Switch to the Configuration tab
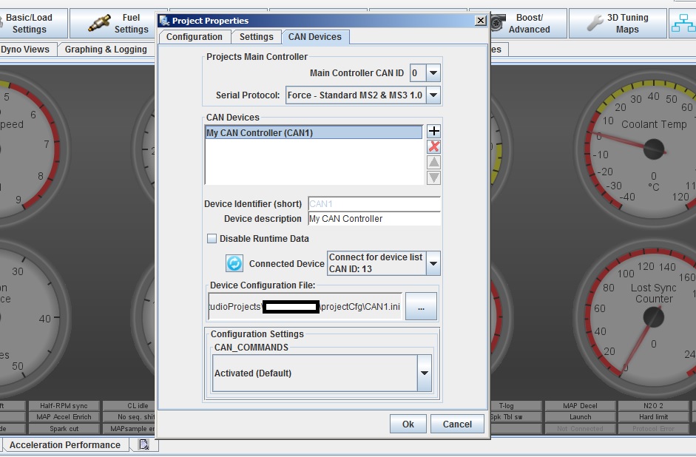 [194, 37]
